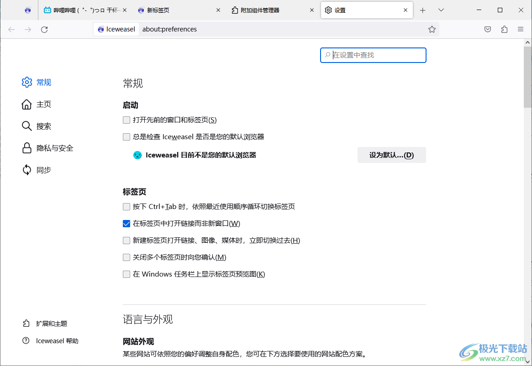Uncheck 在标签页中打开链接而非新窗口
Image resolution: width=532 pixels, height=366 pixels.
(x=126, y=224)
